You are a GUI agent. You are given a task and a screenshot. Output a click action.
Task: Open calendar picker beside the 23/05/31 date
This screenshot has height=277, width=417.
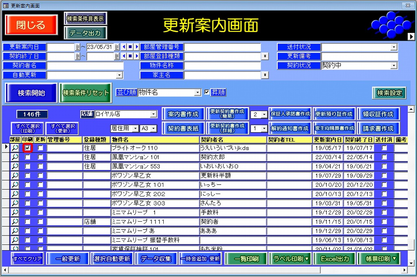pyautogui.click(x=117, y=47)
